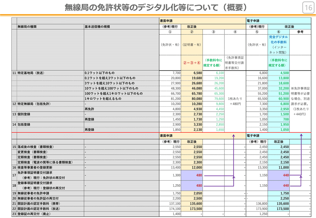316x218 pixels.
Task: Select the 10ワットを超え100ワット以下のもの cell
Action: tap(112, 88)
